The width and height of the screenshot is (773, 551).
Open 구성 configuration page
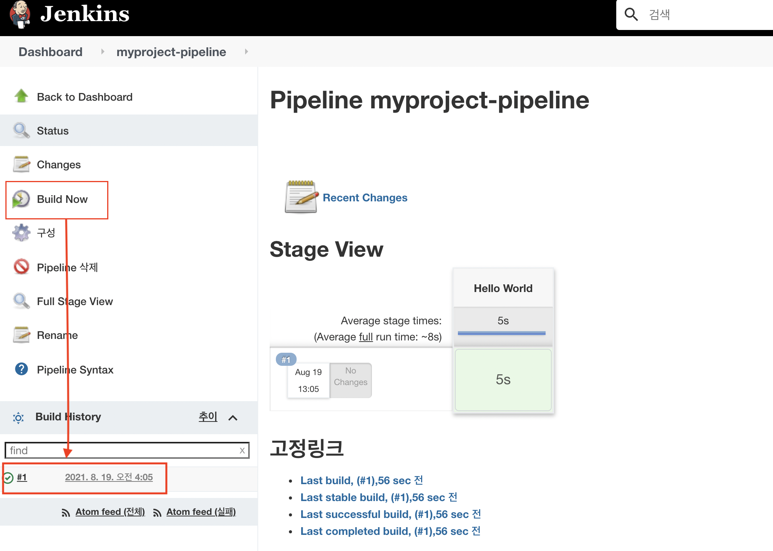(46, 233)
